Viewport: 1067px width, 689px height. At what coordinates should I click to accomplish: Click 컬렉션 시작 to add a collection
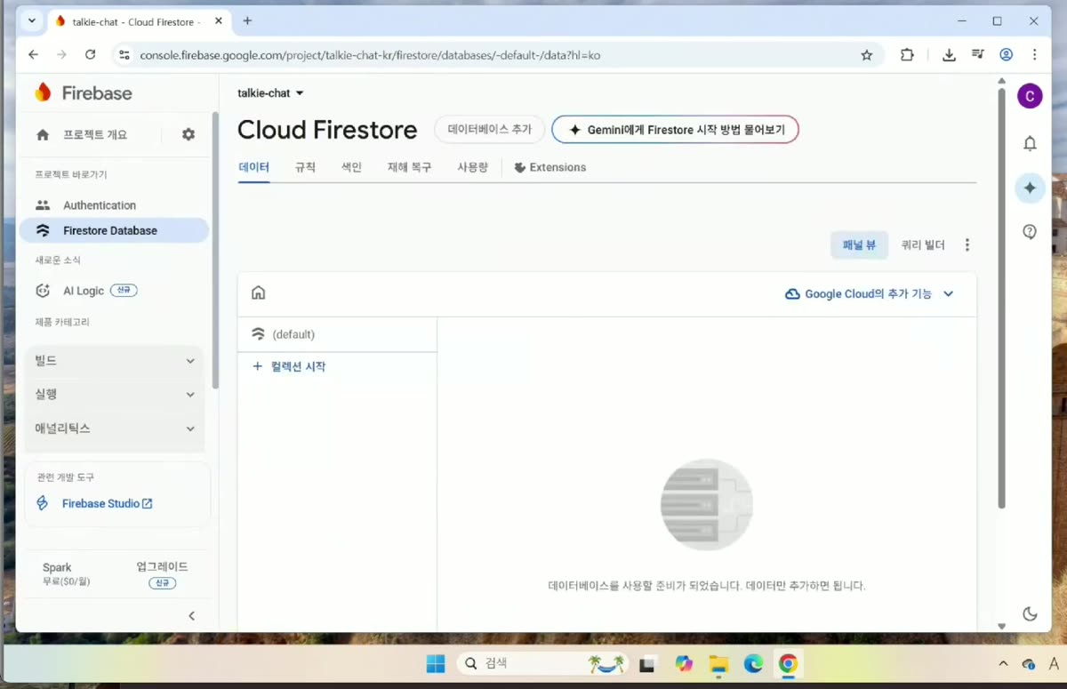289,366
